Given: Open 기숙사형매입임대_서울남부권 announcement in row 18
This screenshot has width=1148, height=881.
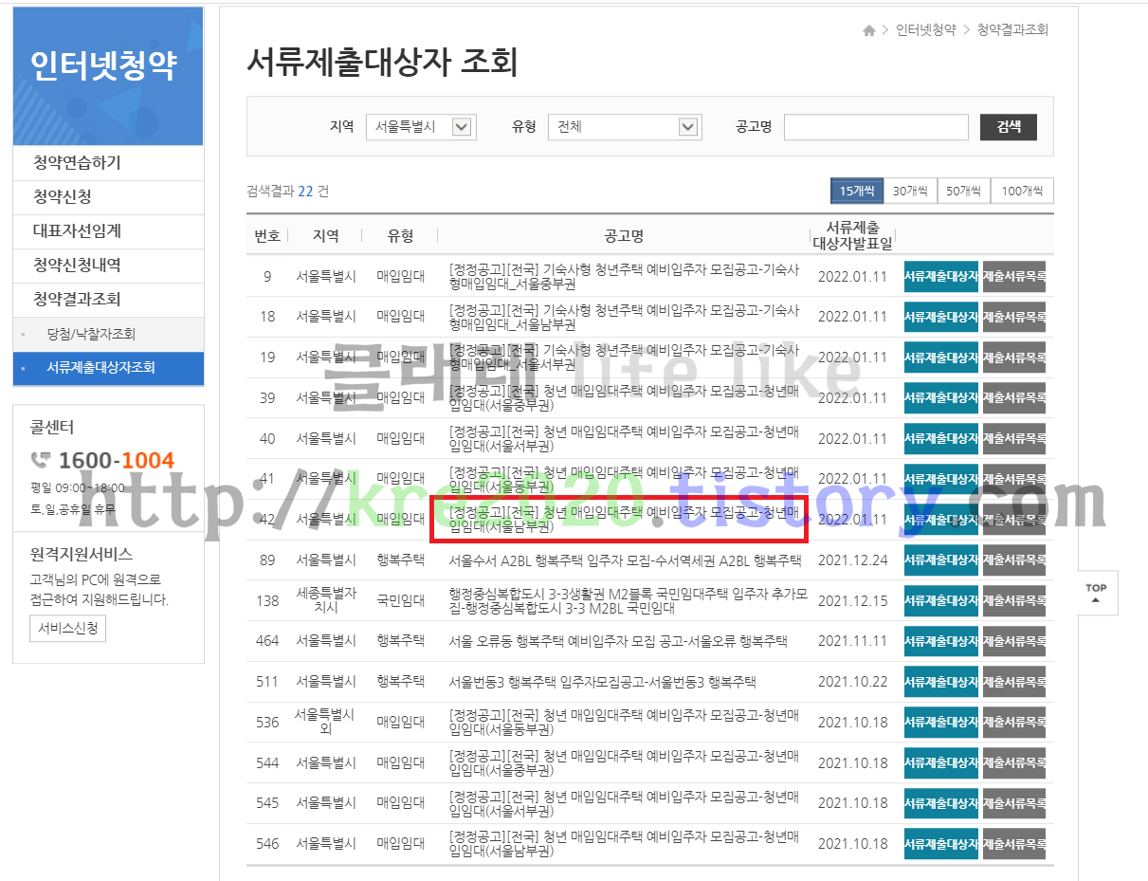Looking at the screenshot, I should tap(624, 317).
